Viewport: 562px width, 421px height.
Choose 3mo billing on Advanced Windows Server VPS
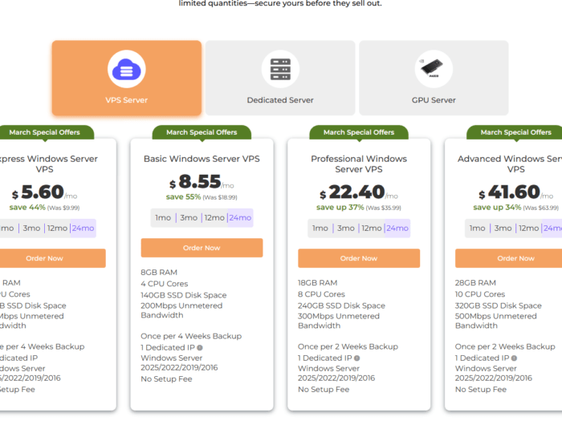503,228
